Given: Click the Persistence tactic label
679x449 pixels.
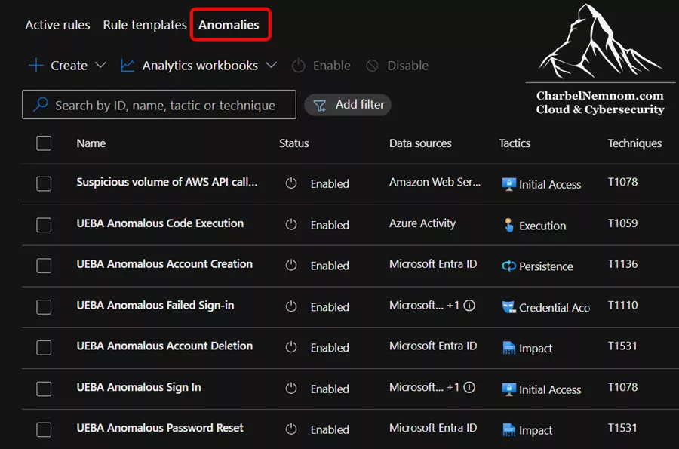Looking at the screenshot, I should 546,266.
